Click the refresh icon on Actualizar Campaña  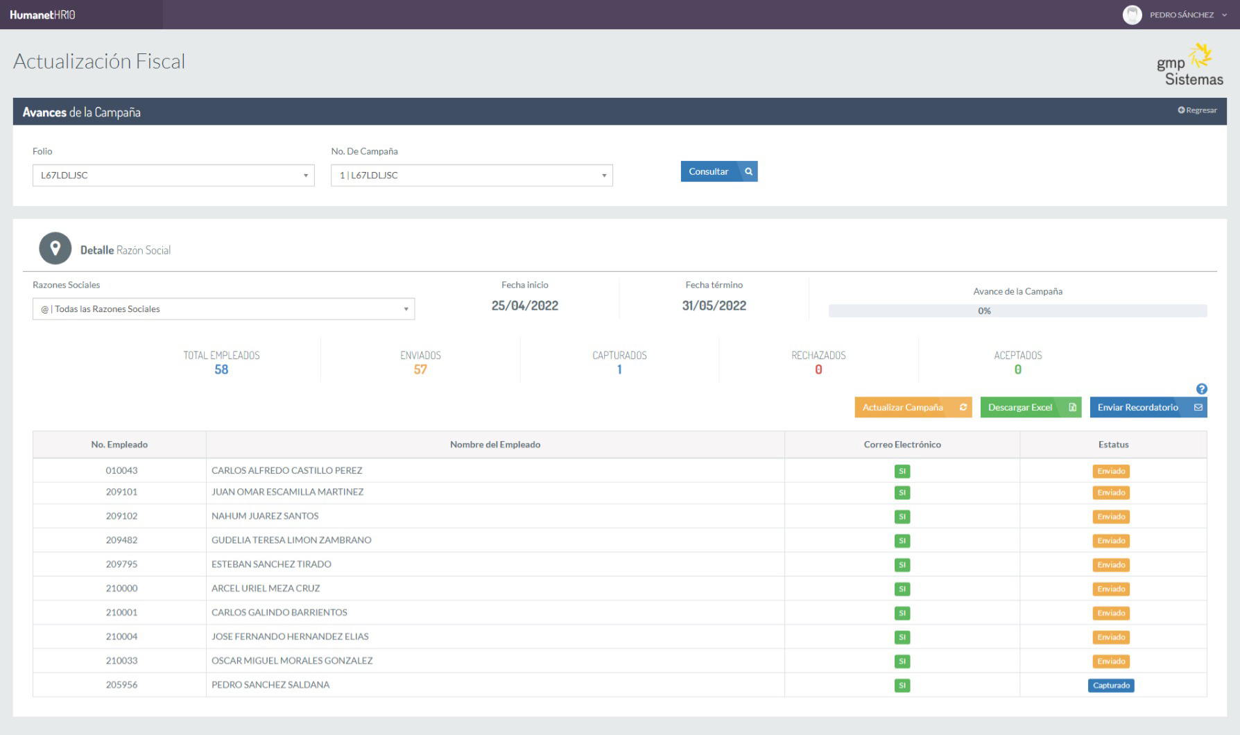pos(963,407)
